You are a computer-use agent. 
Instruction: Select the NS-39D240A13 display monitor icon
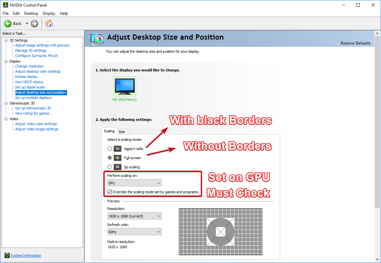point(125,86)
